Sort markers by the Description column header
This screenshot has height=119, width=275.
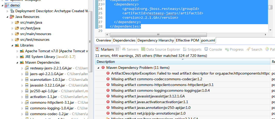pos(182,62)
